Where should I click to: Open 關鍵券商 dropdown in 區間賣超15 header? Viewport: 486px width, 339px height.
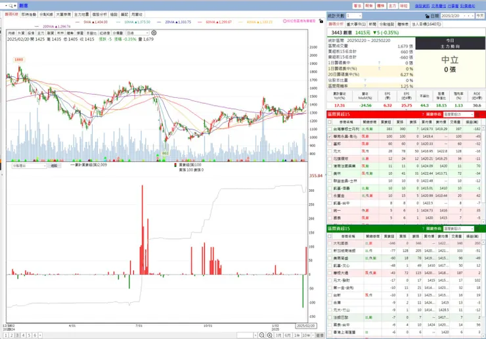click(x=458, y=229)
